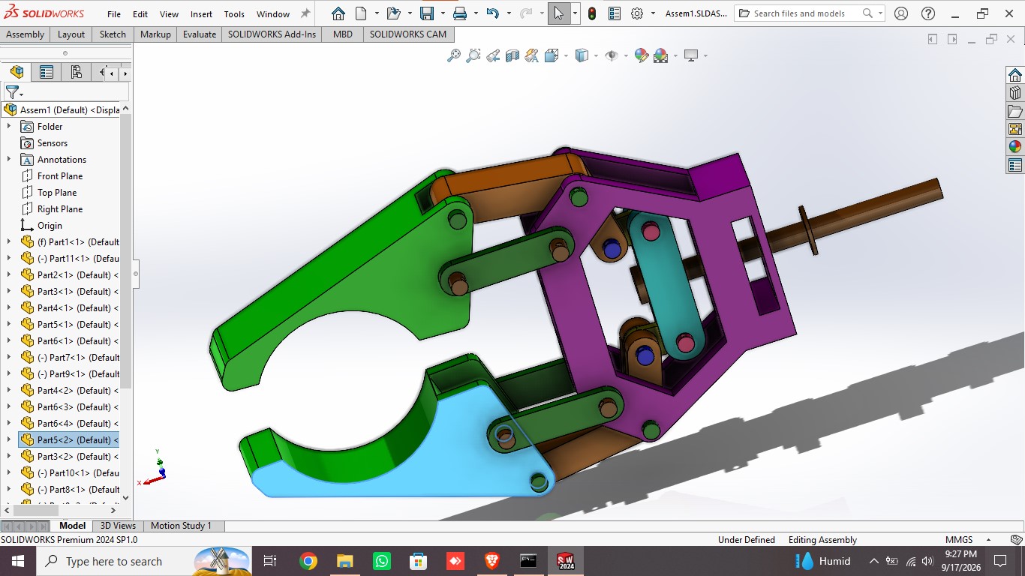Open the Options gear icon
This screenshot has width=1025, height=576.
click(637, 13)
